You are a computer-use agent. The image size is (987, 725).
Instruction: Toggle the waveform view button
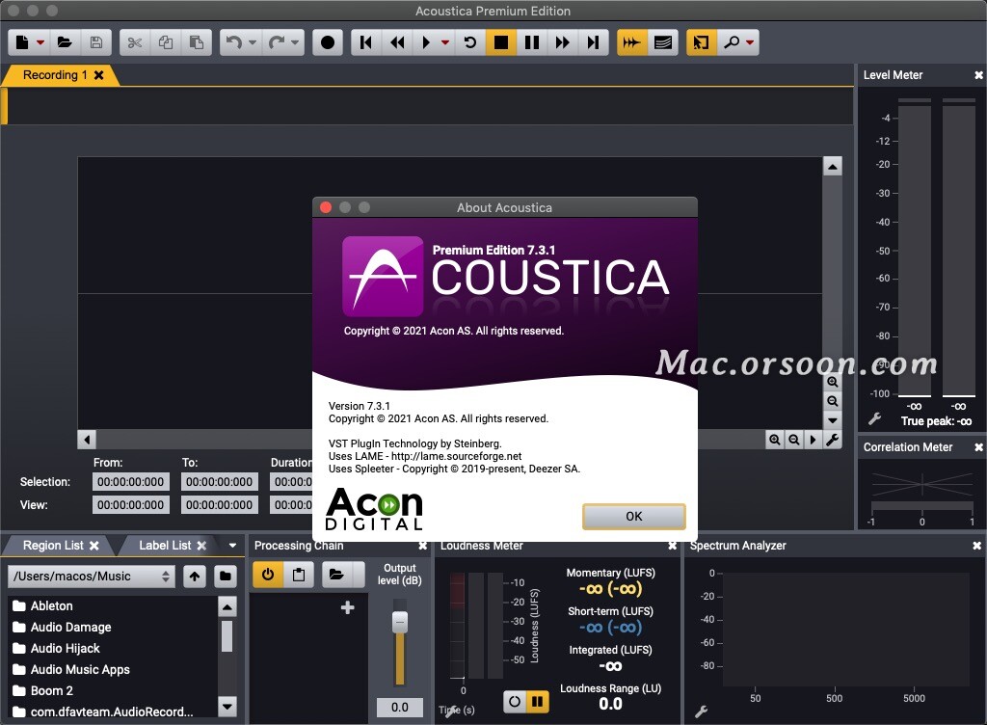point(632,42)
